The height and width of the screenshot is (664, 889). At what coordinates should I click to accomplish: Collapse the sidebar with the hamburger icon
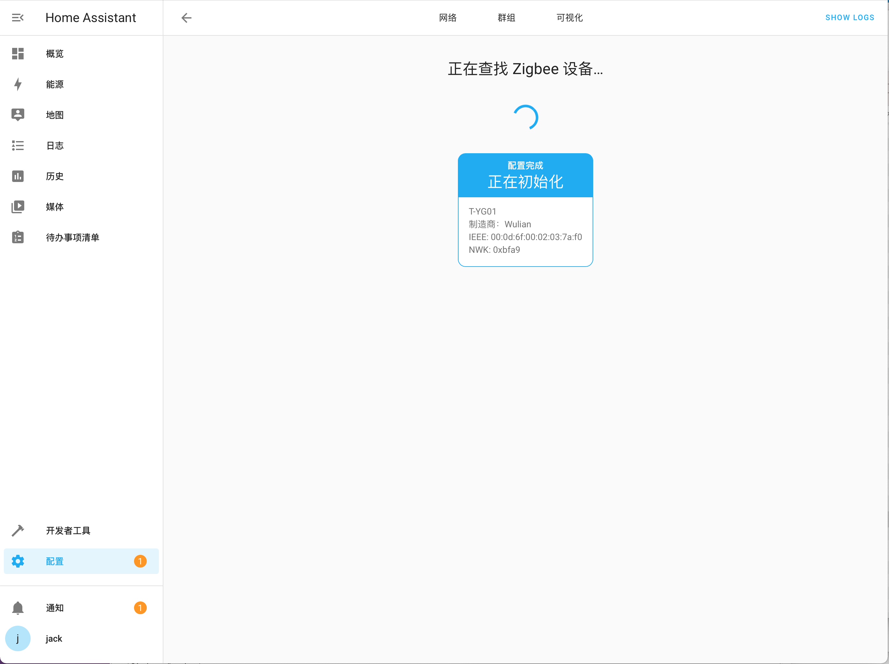point(18,18)
